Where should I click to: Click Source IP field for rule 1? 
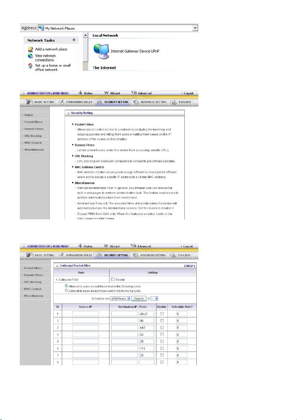pos(85,314)
